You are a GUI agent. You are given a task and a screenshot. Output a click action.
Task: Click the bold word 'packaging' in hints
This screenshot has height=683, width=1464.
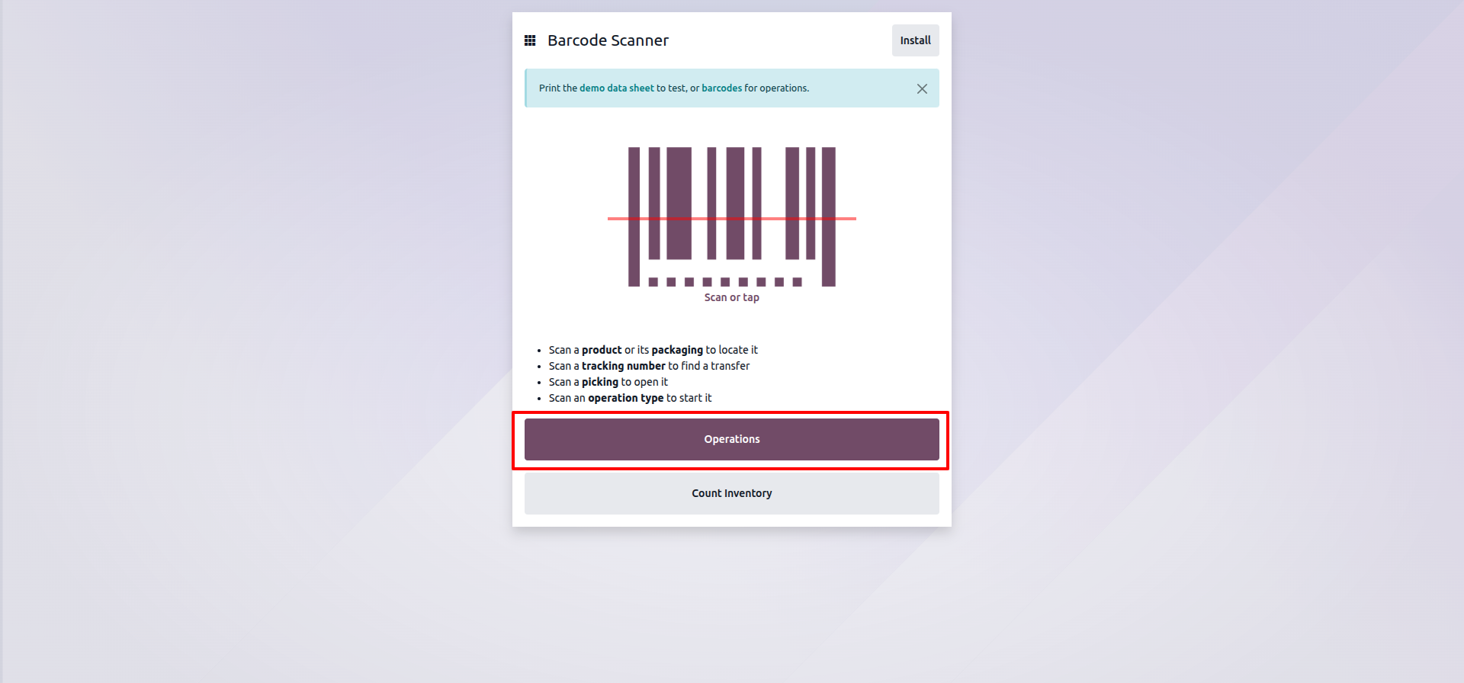click(676, 351)
